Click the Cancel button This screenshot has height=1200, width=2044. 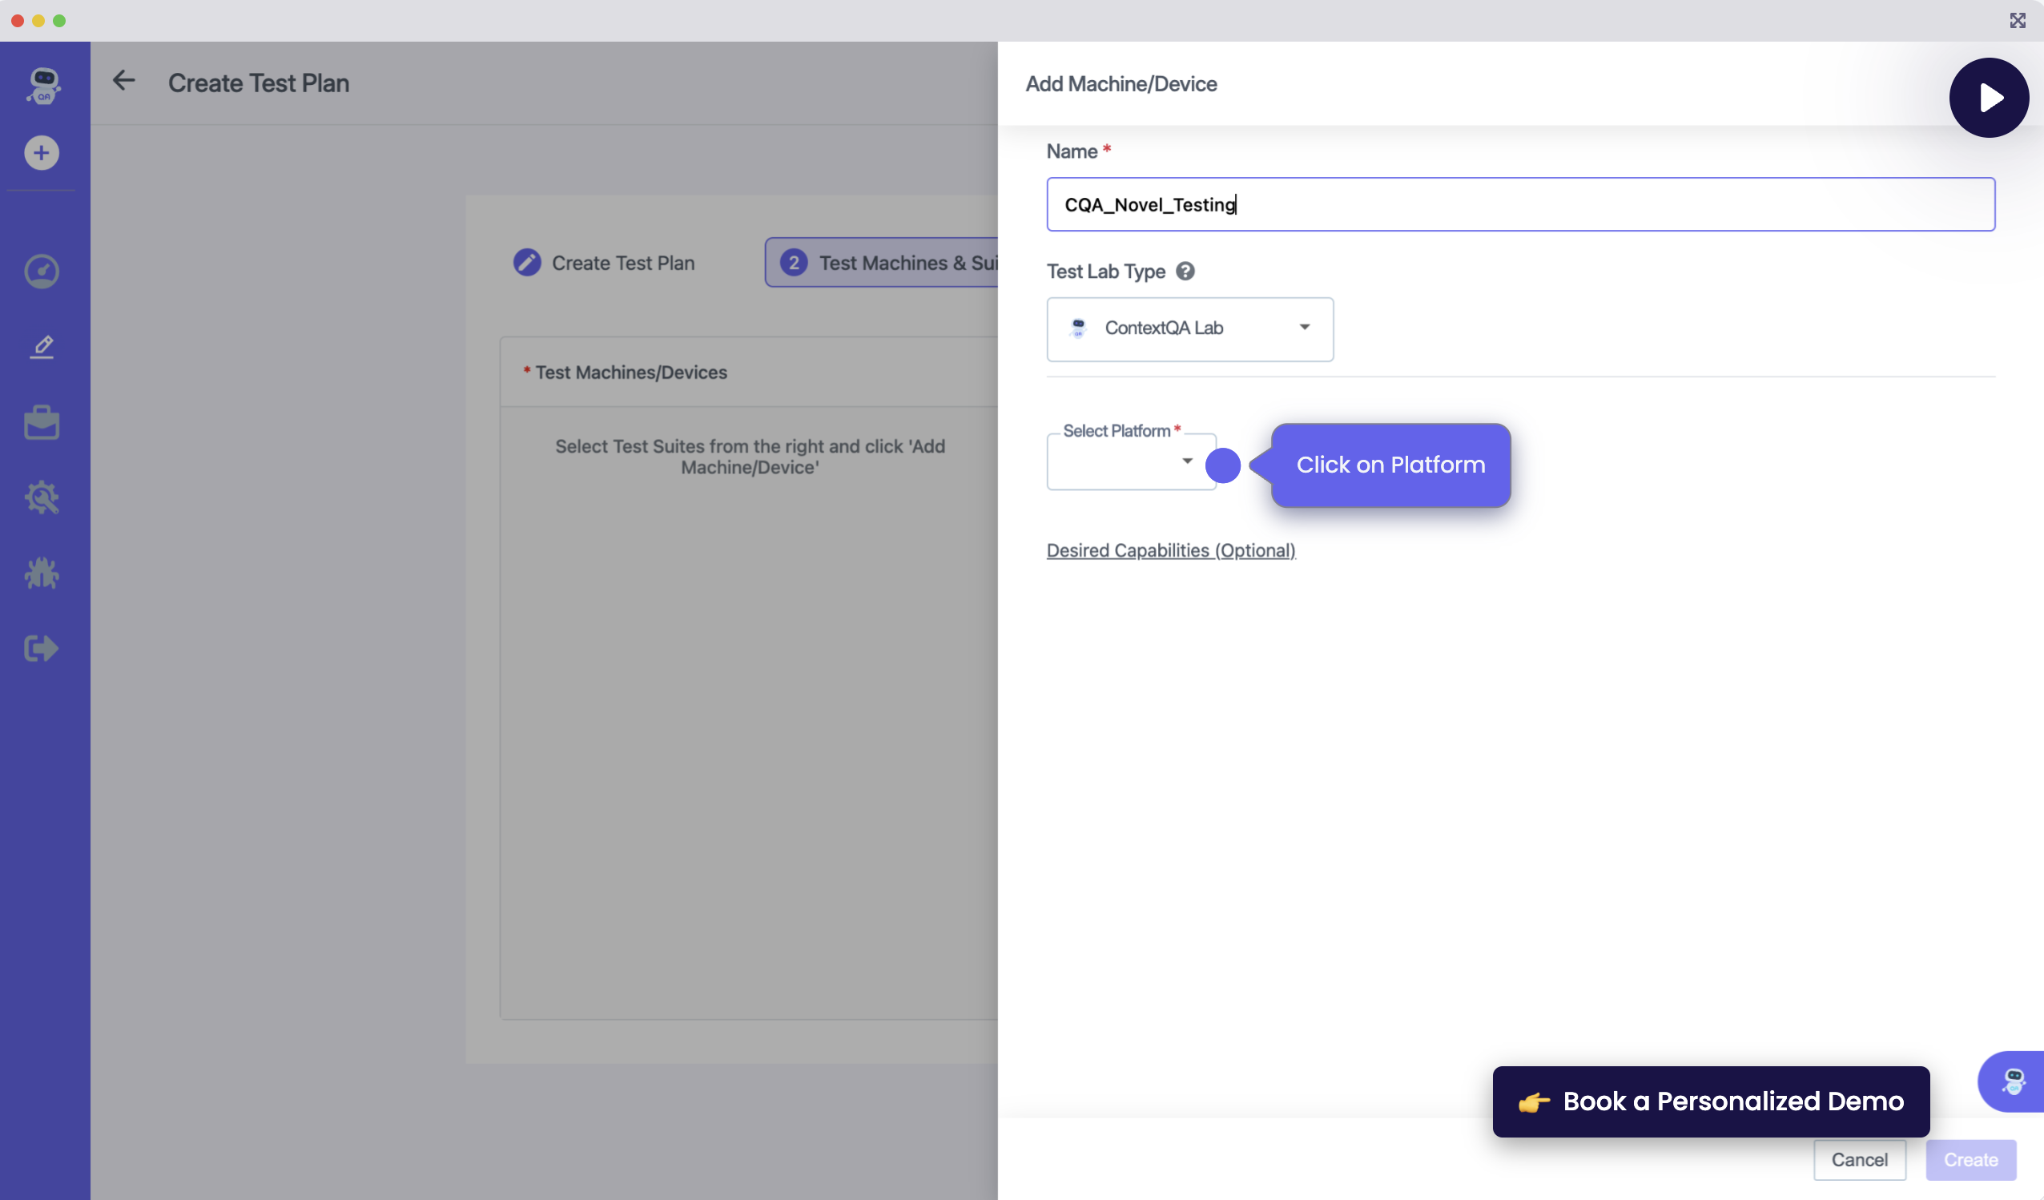(x=1859, y=1159)
